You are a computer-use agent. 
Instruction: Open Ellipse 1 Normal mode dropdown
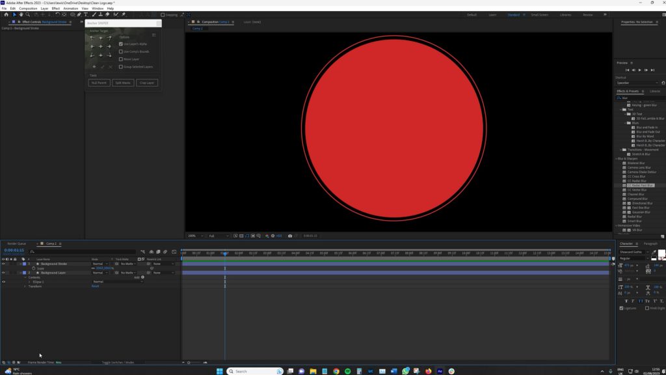point(117,281)
